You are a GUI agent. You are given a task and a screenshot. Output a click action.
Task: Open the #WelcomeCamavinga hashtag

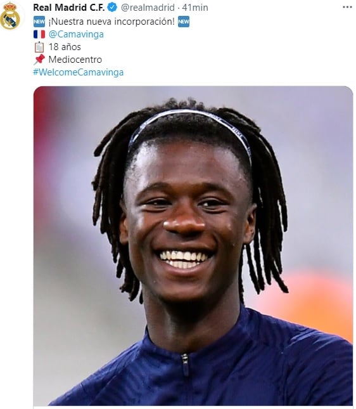pos(78,72)
